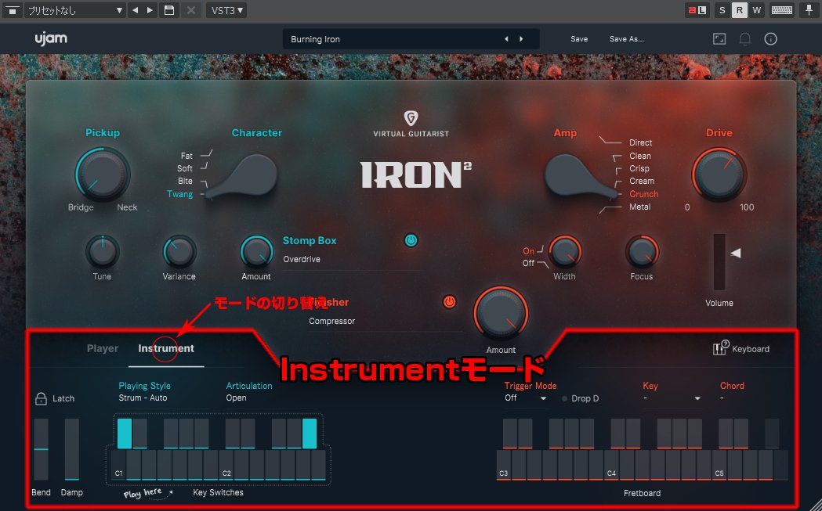Click the aL automation lane icon
The height and width of the screenshot is (511, 822).
pos(697,10)
